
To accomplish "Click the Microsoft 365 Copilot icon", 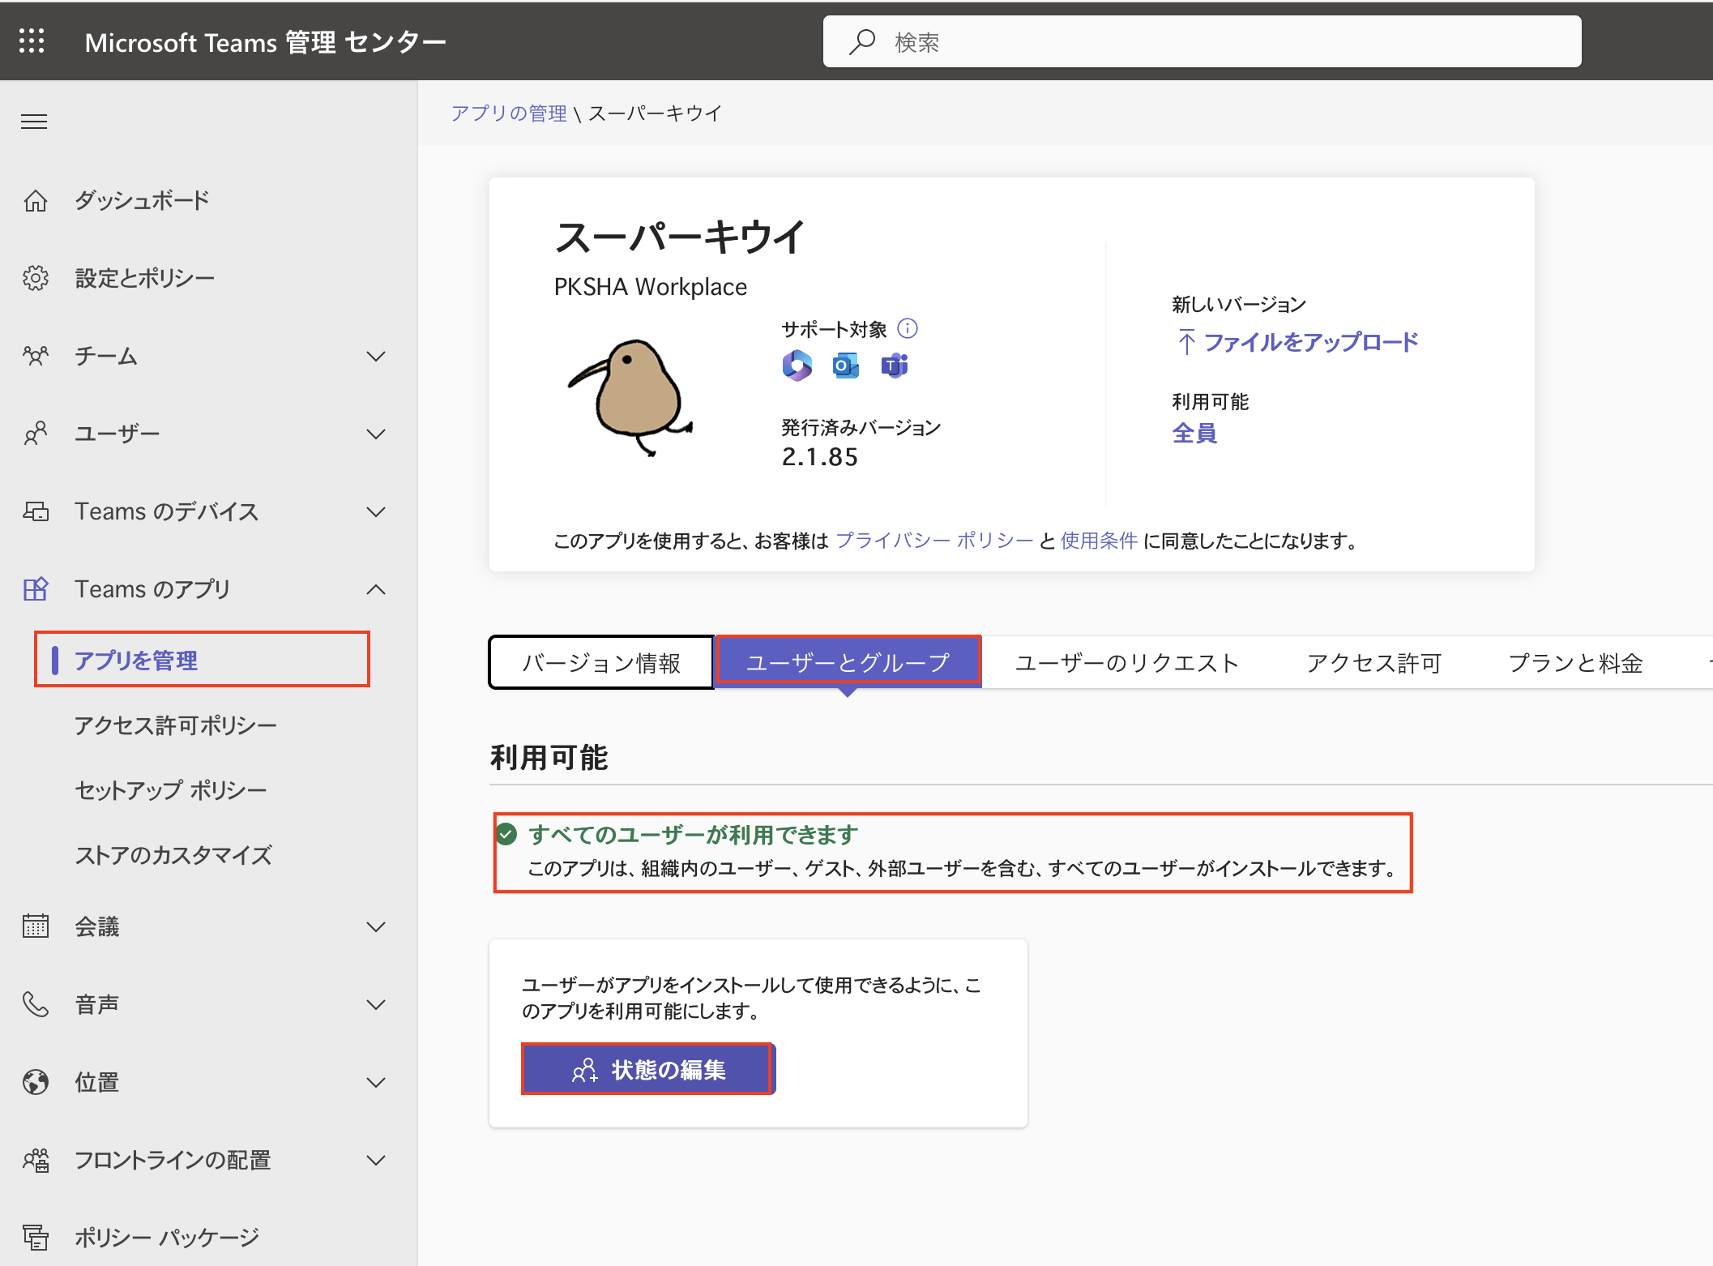I will 797,366.
